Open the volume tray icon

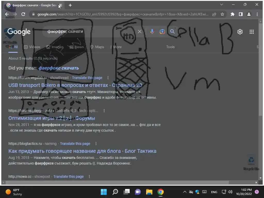230,192
